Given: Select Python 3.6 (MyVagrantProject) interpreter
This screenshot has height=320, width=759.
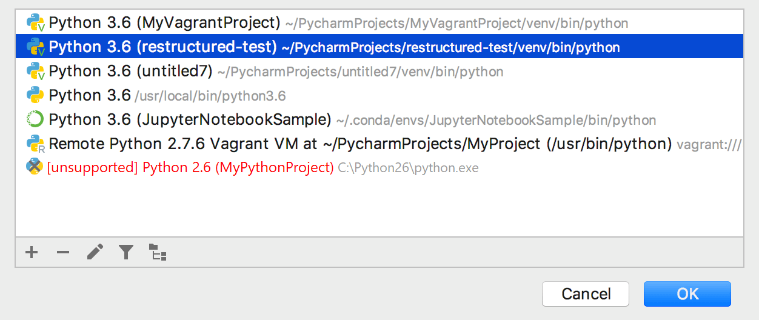Looking at the screenshot, I should point(164,23).
